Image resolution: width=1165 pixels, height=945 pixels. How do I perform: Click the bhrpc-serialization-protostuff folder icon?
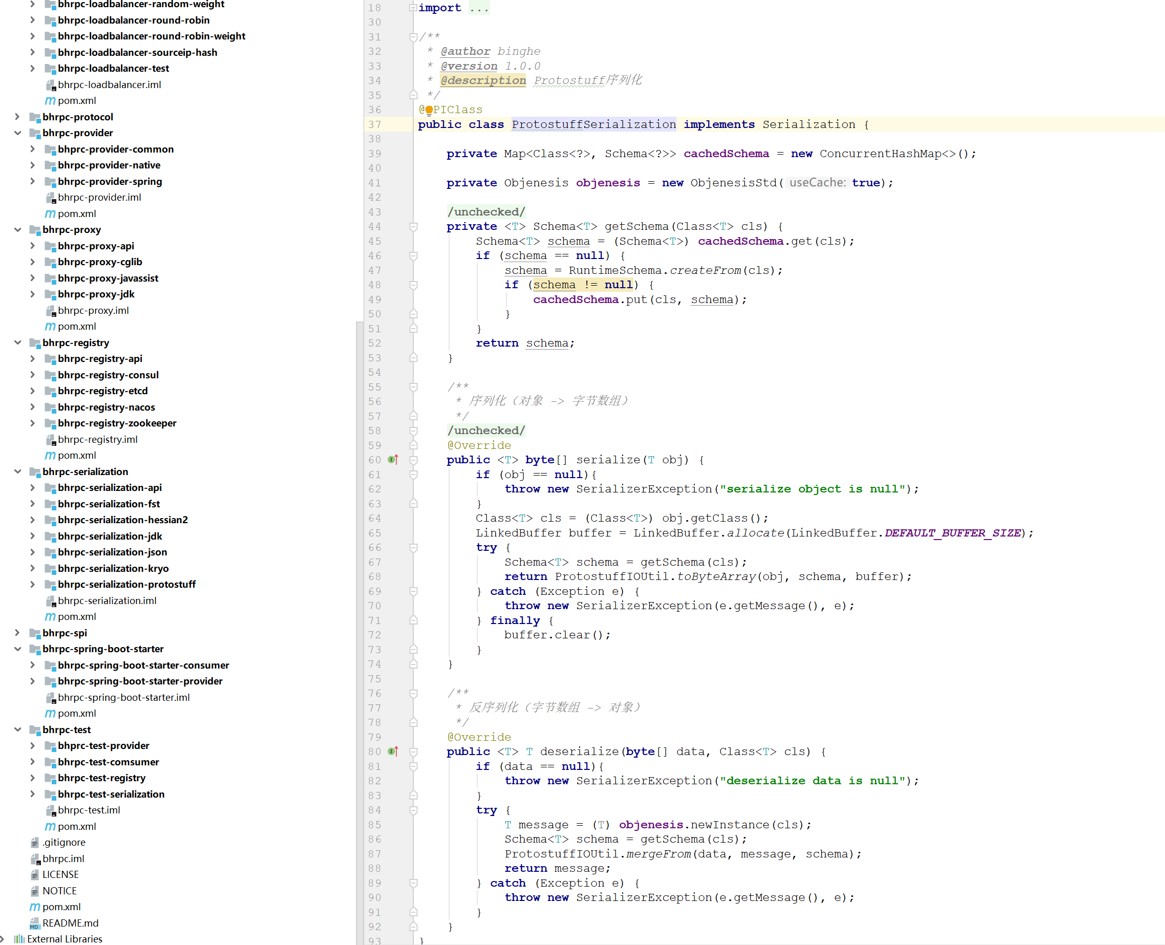[x=50, y=585]
